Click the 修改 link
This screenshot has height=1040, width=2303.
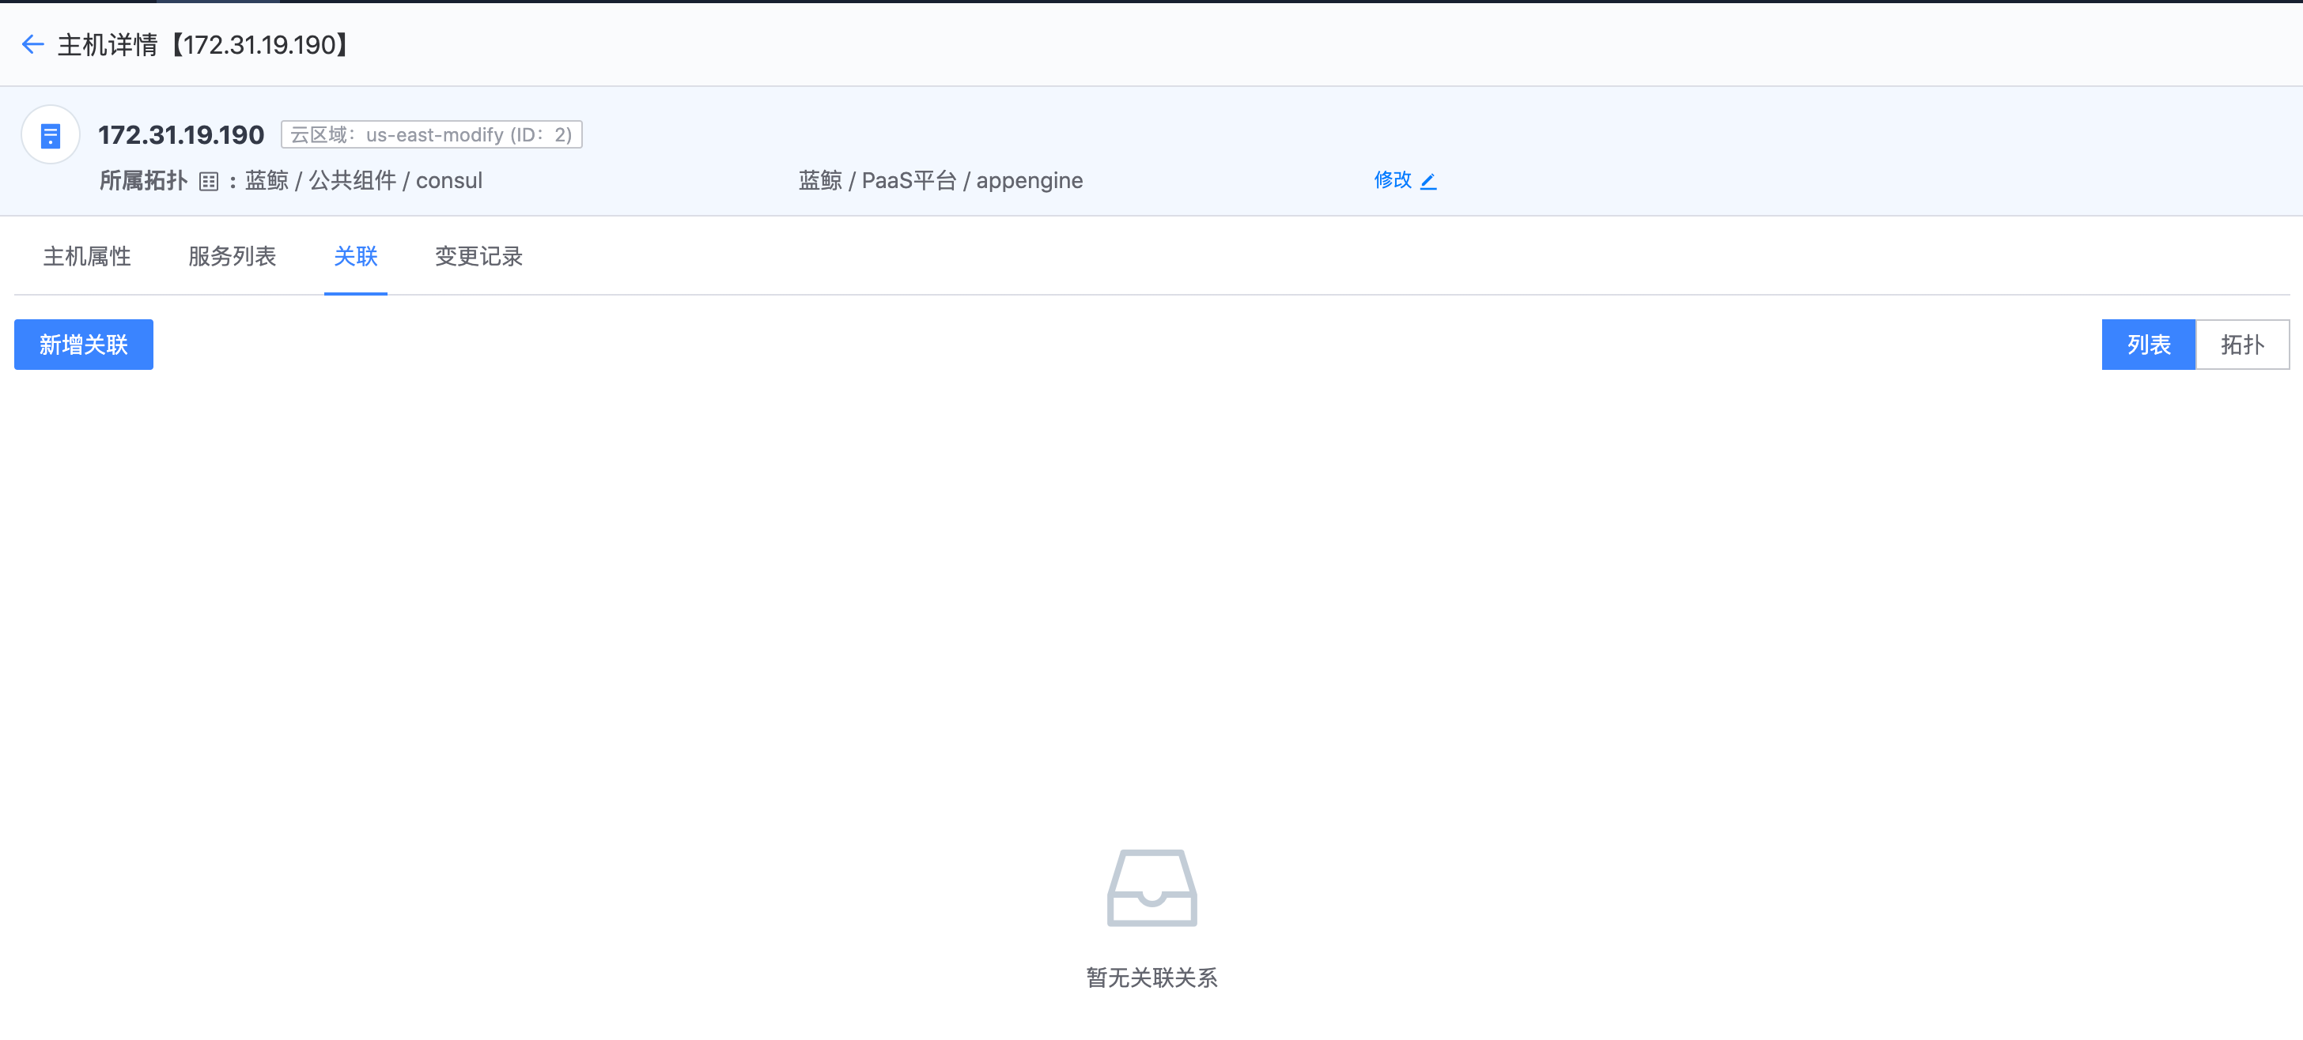click(x=1392, y=180)
